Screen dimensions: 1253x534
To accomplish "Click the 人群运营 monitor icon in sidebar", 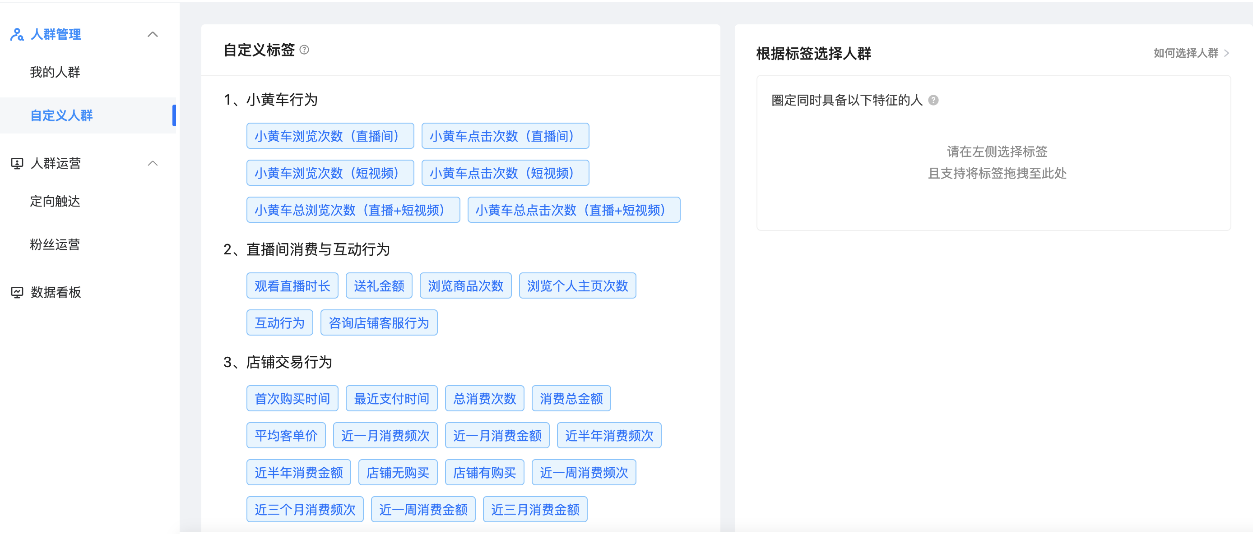I will (x=17, y=163).
